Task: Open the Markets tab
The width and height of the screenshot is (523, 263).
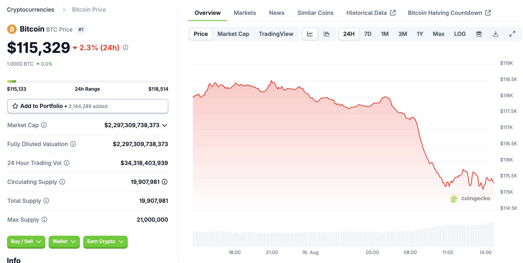Action: point(245,13)
